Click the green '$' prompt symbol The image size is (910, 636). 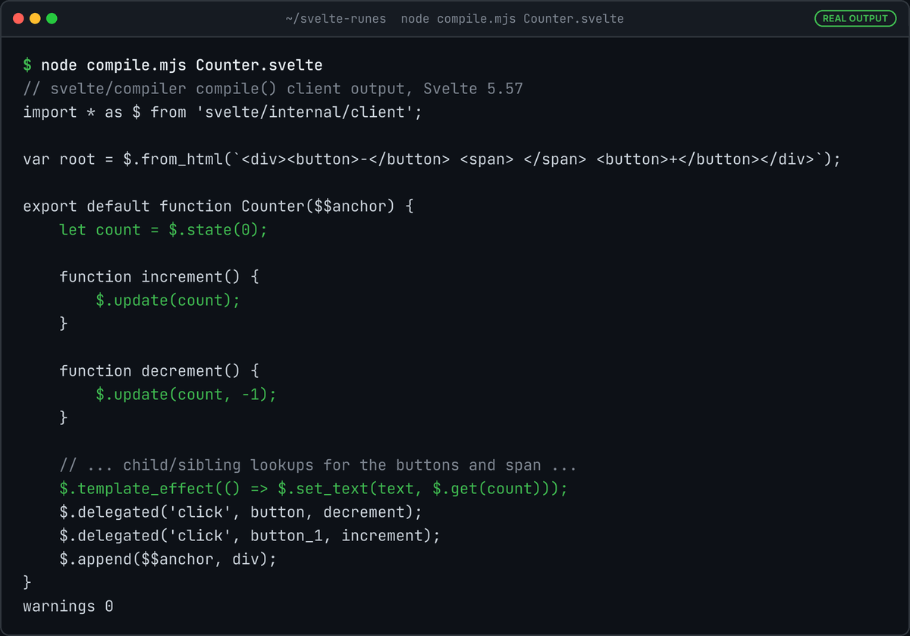[x=27, y=65]
